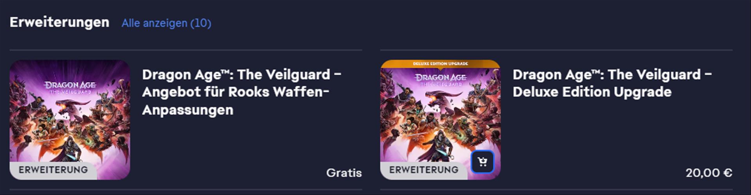Click 'THE VEILGUARD' subtitle on the Deluxe cover

coord(441,84)
